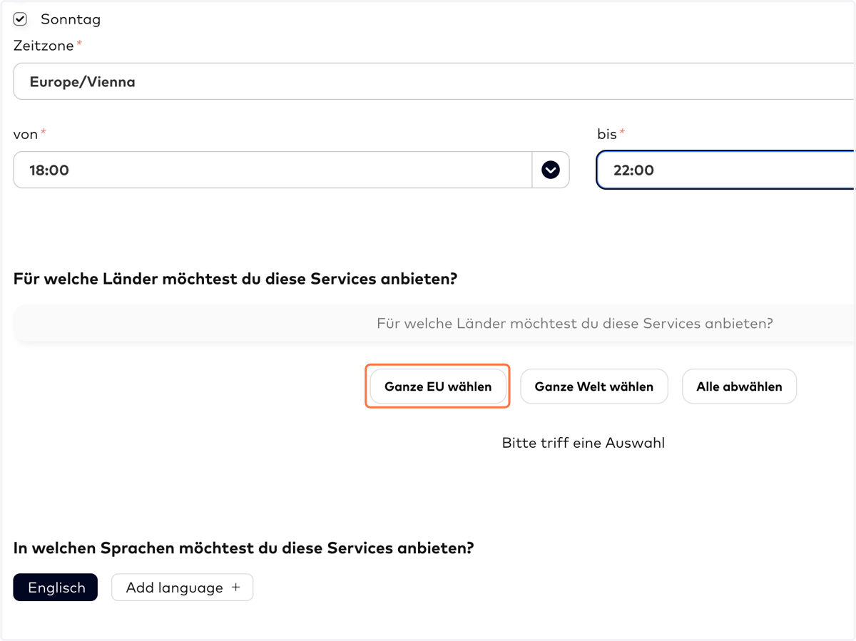The height and width of the screenshot is (641, 856).
Task: Click the heading 'Für welche Länder möchtest du...'
Action: [235, 279]
